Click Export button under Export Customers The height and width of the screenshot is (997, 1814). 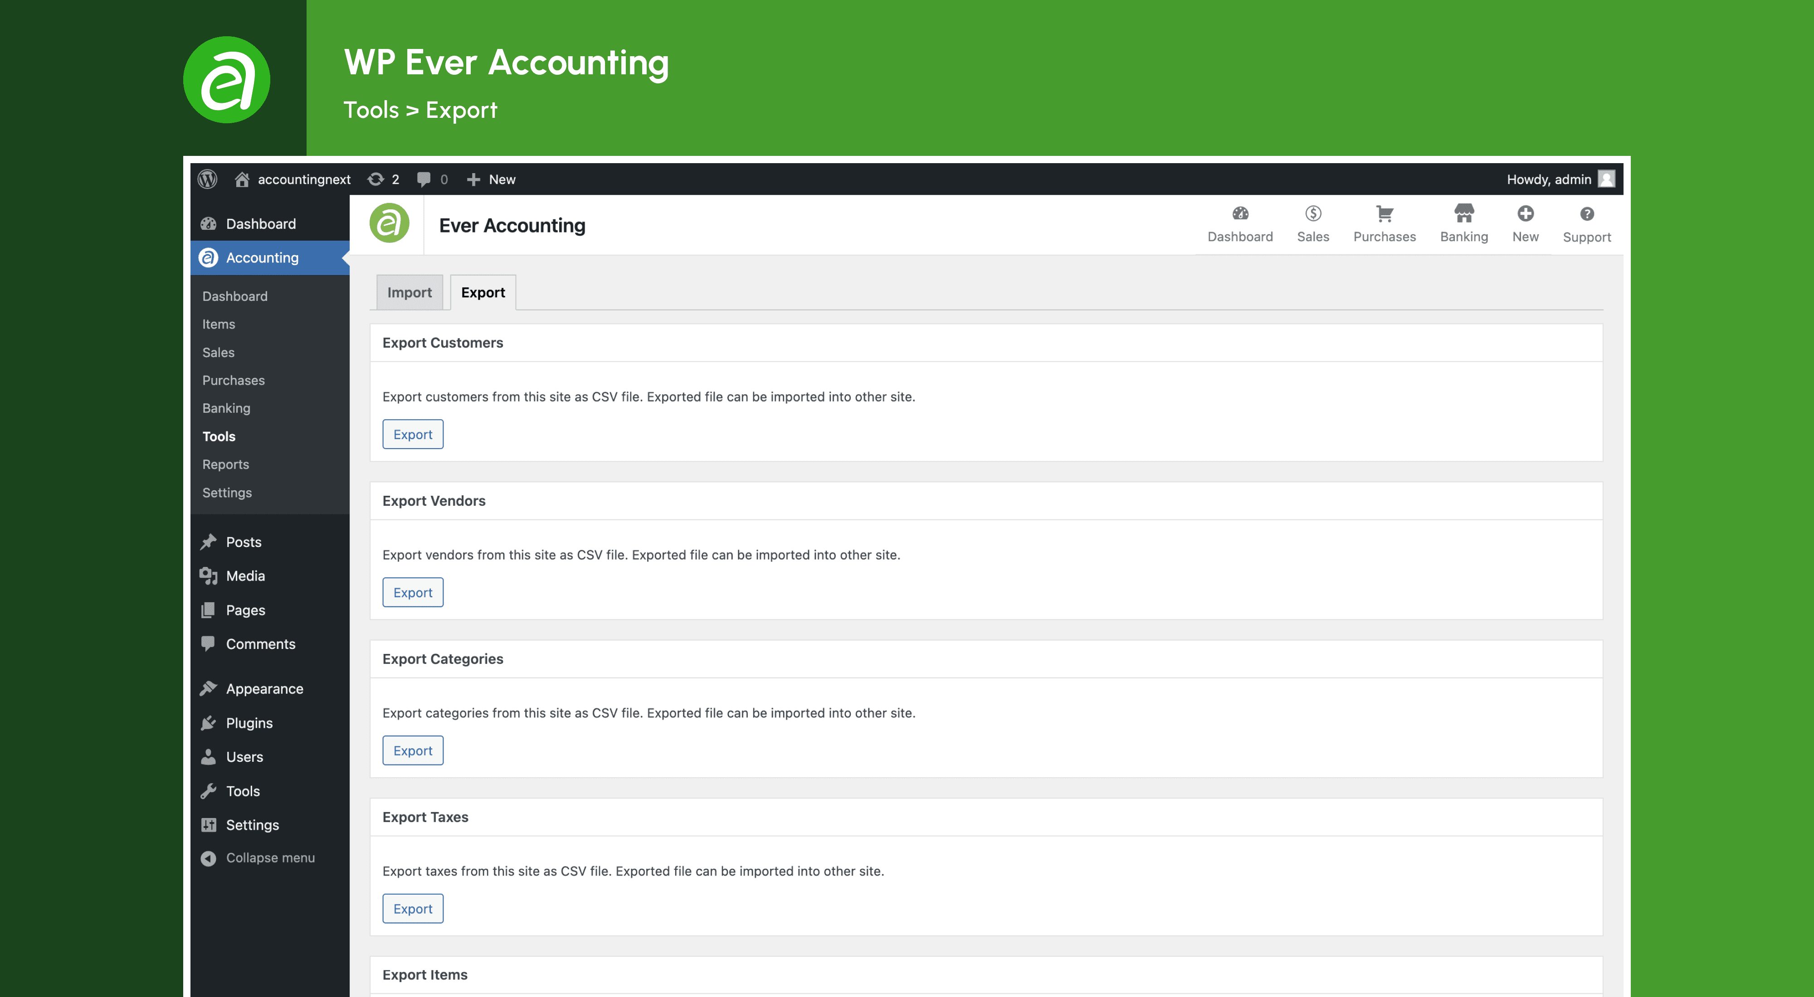click(413, 433)
